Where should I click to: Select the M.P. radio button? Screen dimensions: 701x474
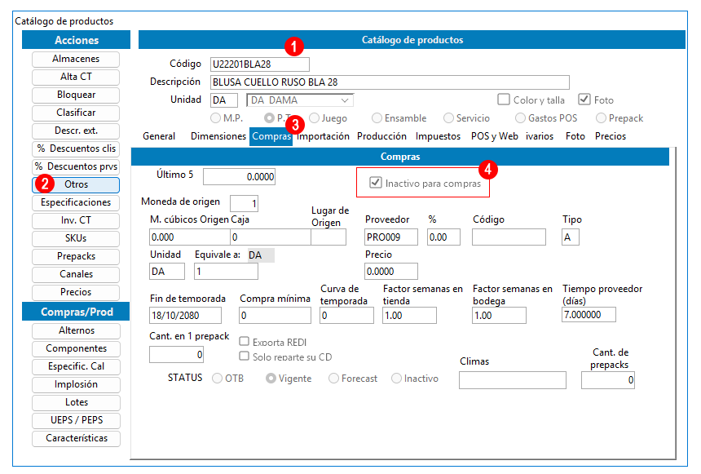215,118
